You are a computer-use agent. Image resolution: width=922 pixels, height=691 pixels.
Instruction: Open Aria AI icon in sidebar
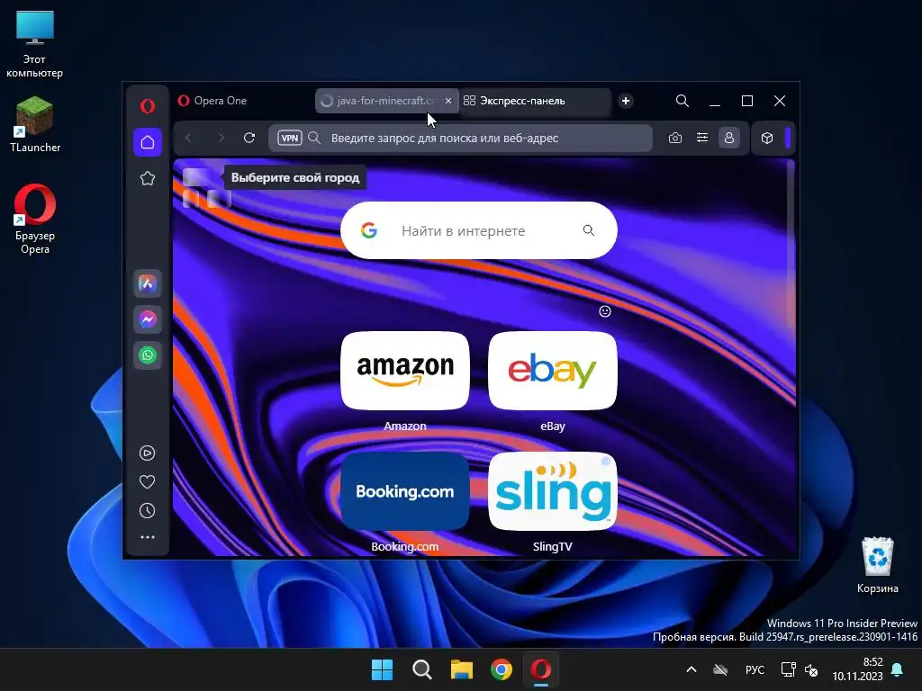tap(148, 283)
